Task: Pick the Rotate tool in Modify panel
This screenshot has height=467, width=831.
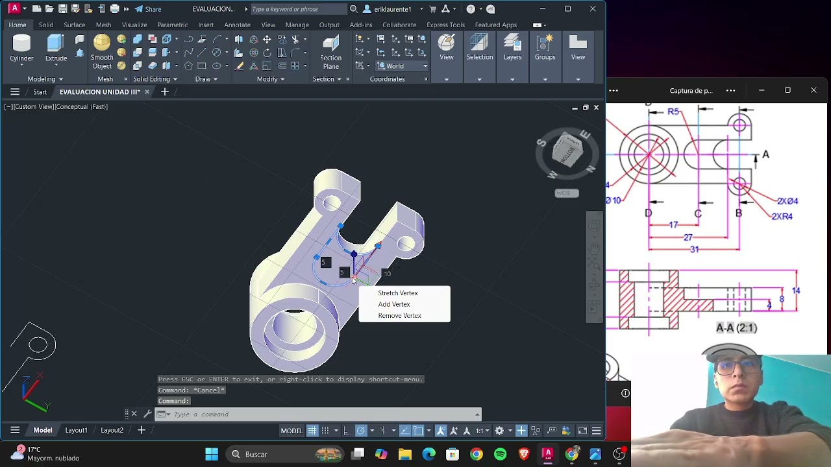Action: (267, 53)
